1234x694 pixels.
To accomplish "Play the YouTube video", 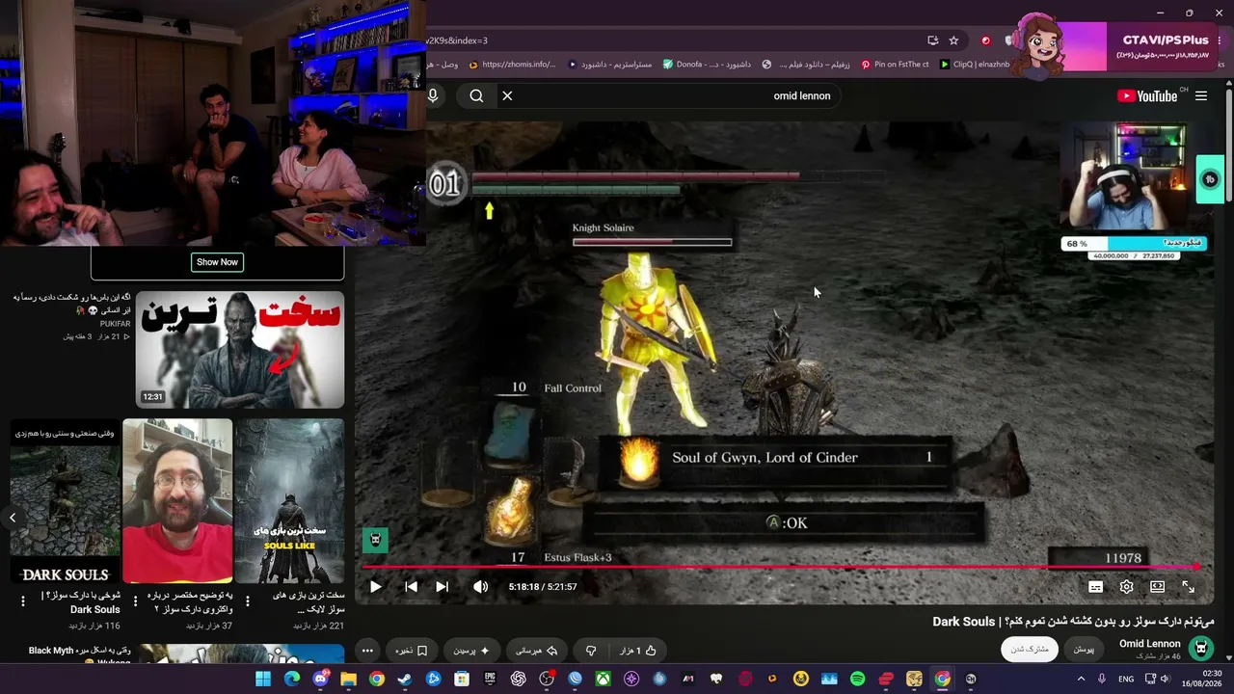I will point(376,586).
